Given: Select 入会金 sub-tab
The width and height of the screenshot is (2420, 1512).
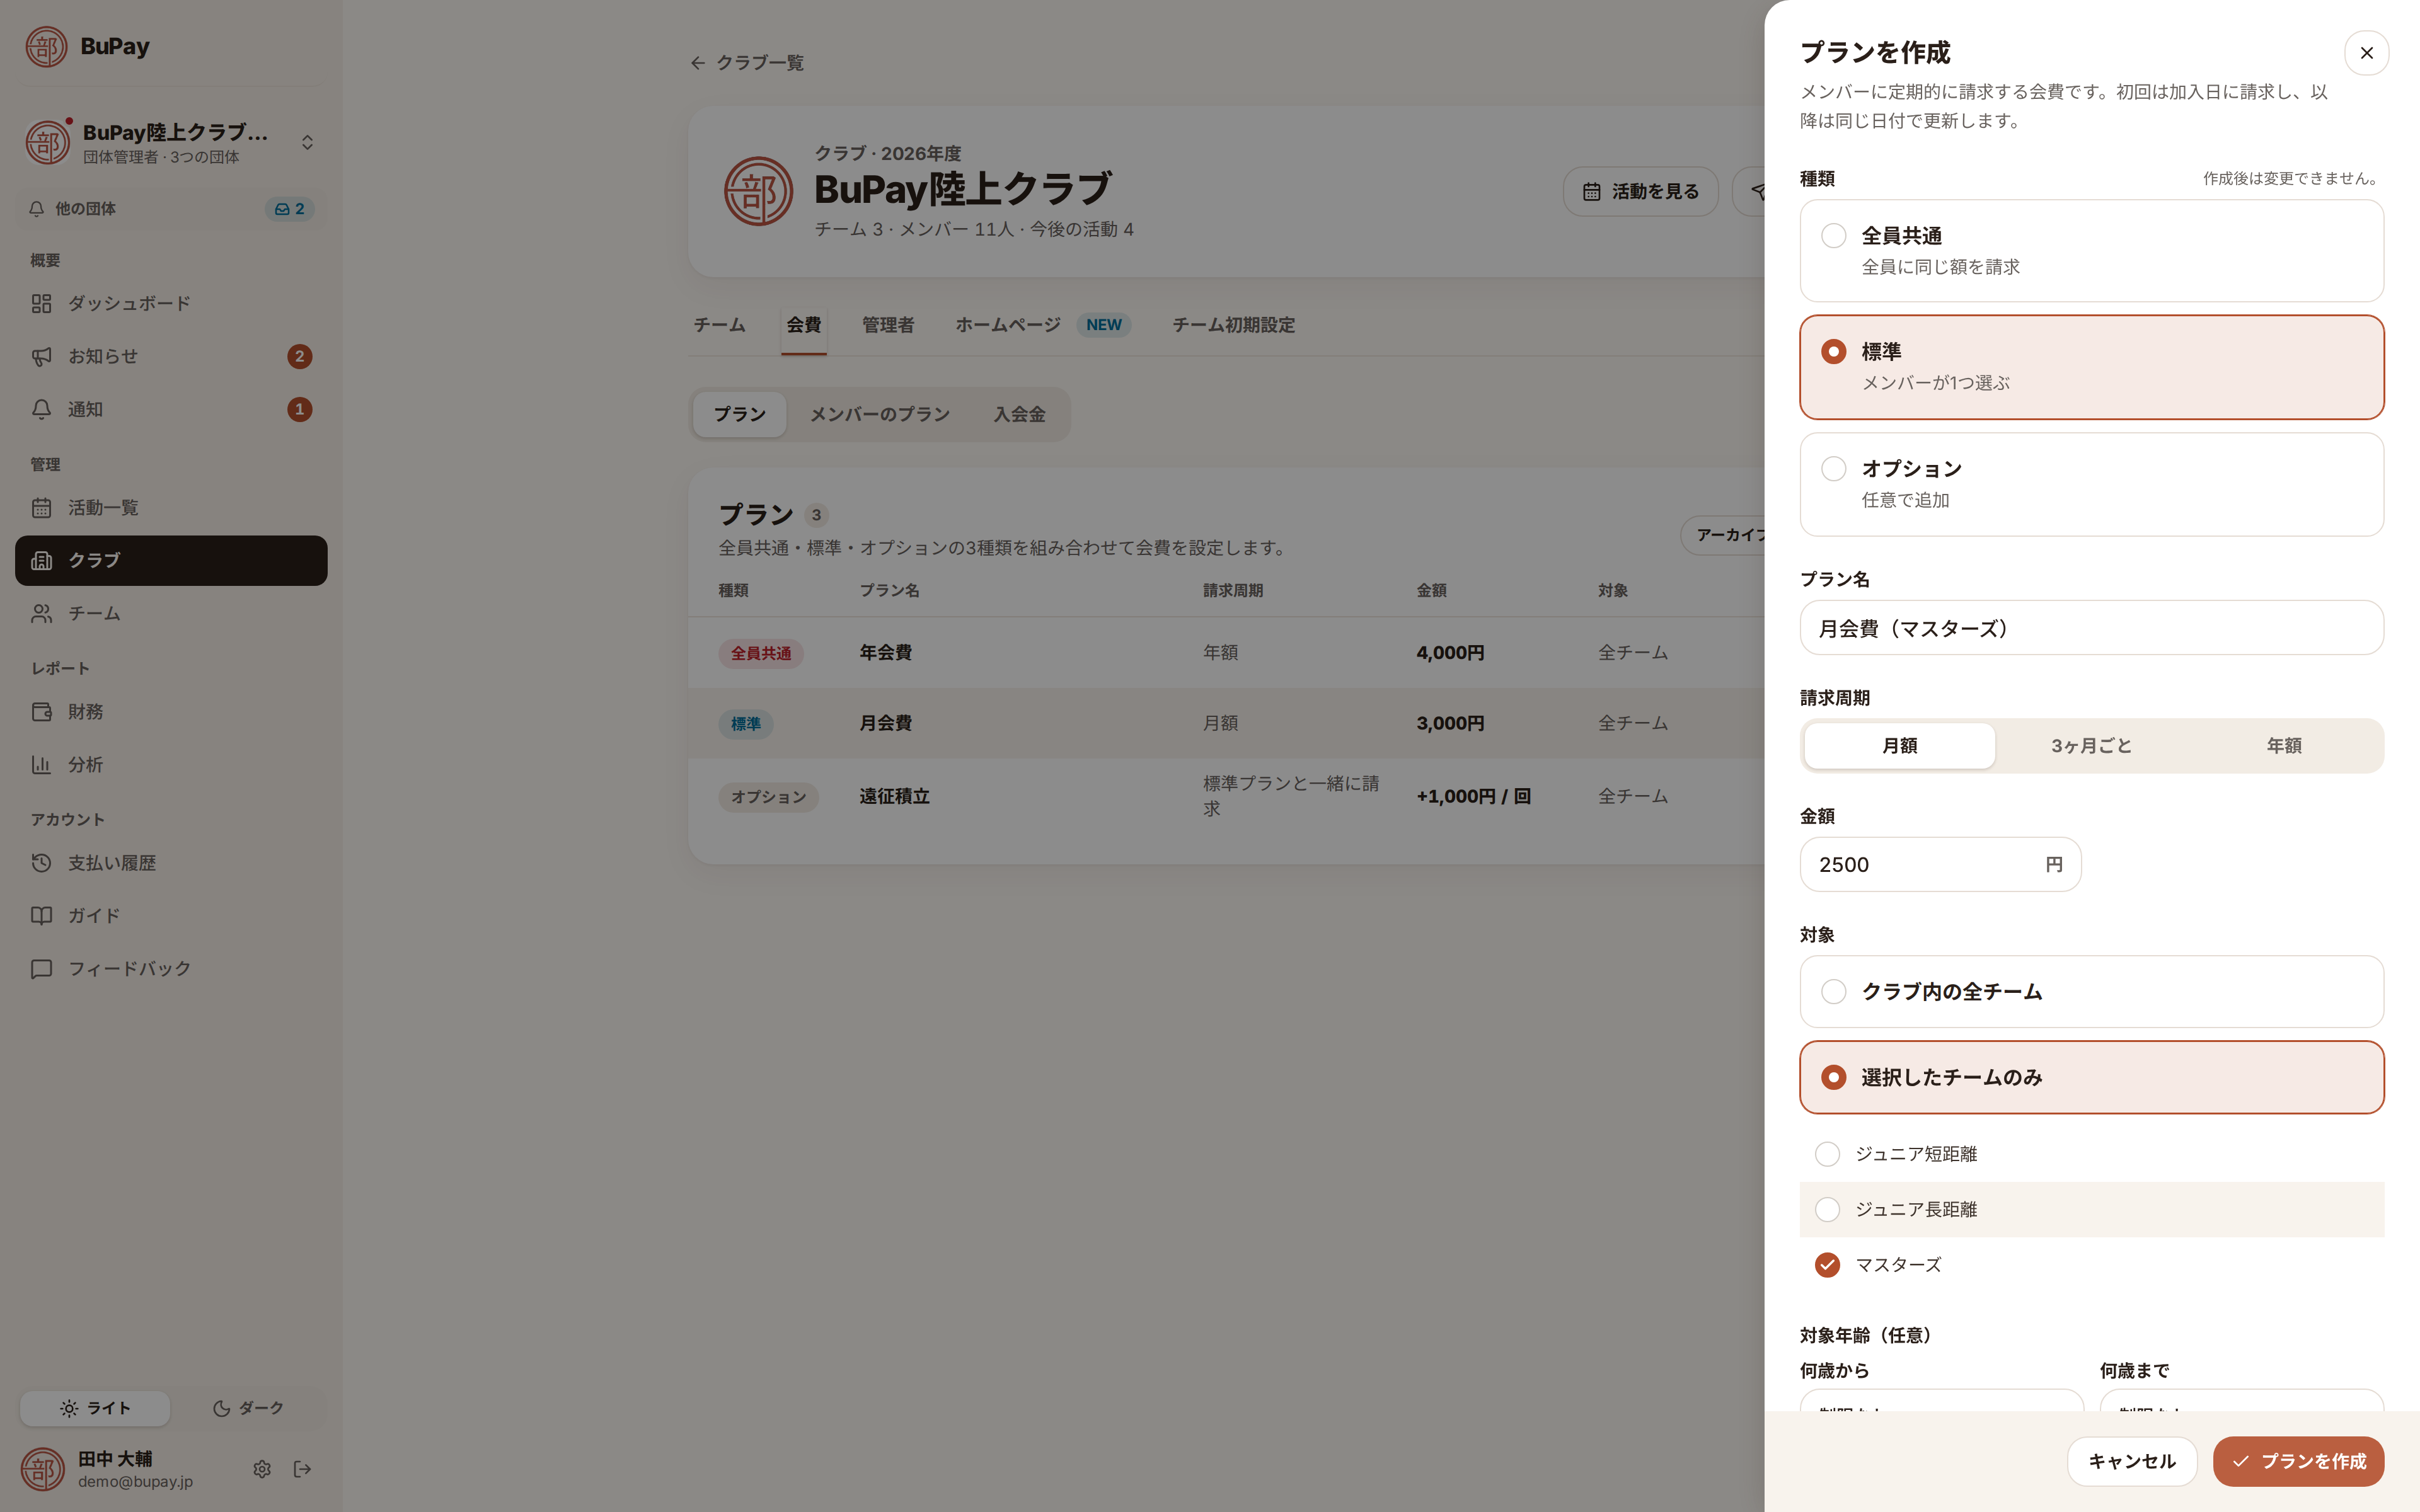Looking at the screenshot, I should pyautogui.click(x=1019, y=414).
